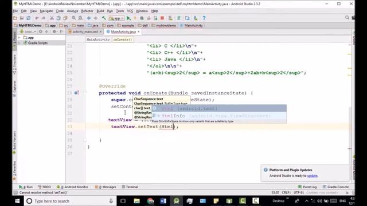The height and width of the screenshot is (206, 367).
Task: Open the Terminal tool window
Action: [x=130, y=187]
